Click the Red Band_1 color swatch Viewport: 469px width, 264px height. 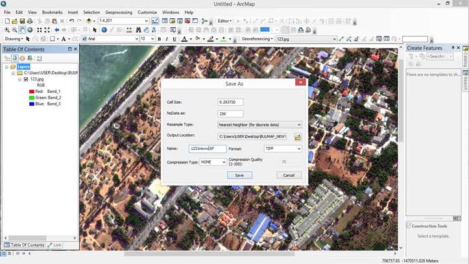(32, 91)
